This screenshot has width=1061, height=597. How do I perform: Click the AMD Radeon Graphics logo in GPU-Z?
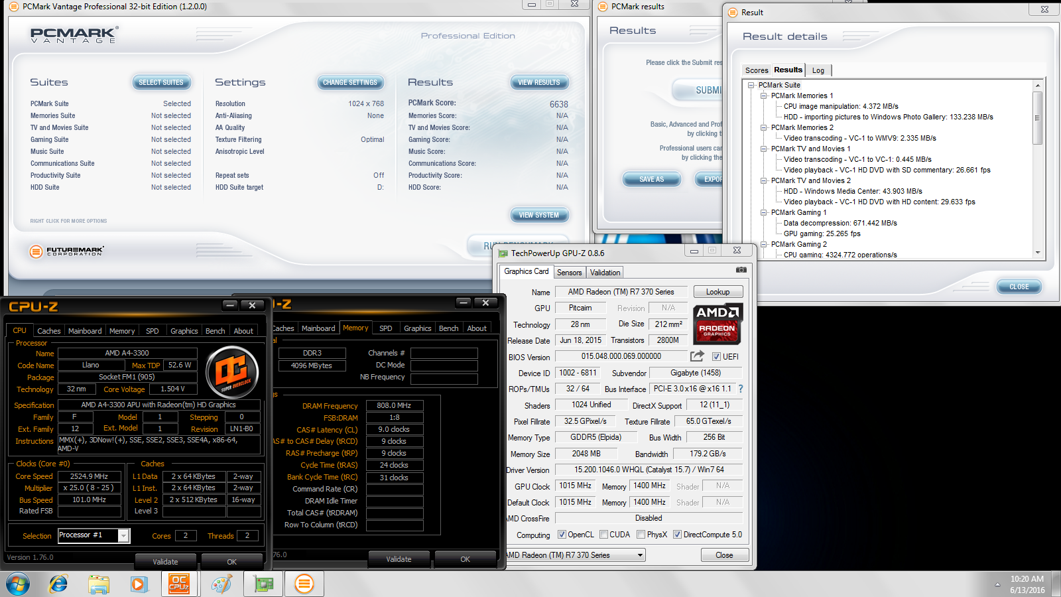[x=718, y=324]
